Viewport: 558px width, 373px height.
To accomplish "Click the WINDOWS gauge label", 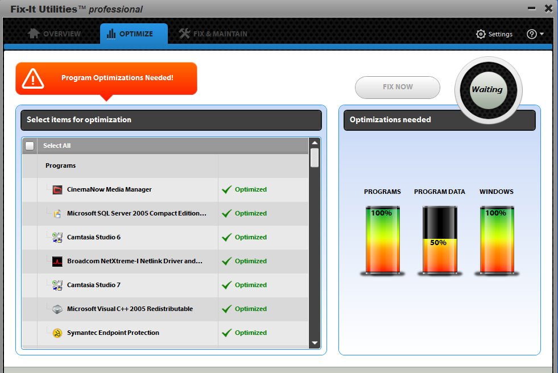I will tap(497, 192).
